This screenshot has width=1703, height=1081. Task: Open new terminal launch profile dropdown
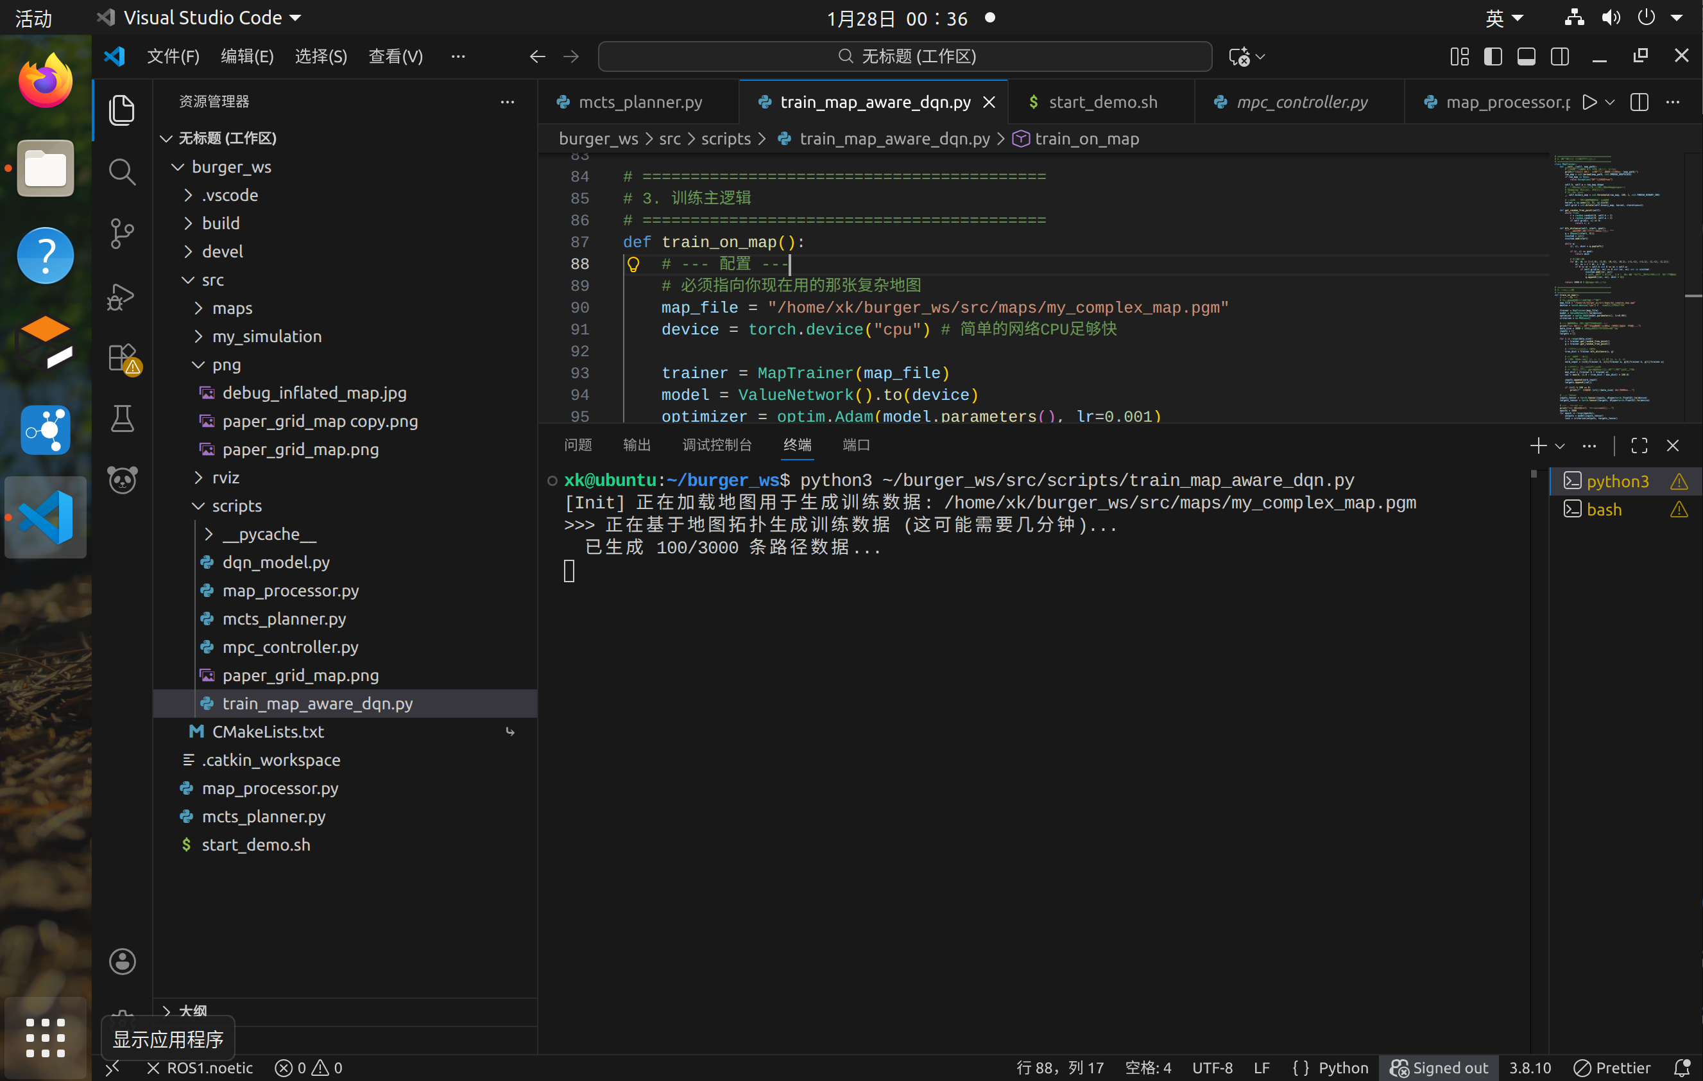(x=1560, y=445)
